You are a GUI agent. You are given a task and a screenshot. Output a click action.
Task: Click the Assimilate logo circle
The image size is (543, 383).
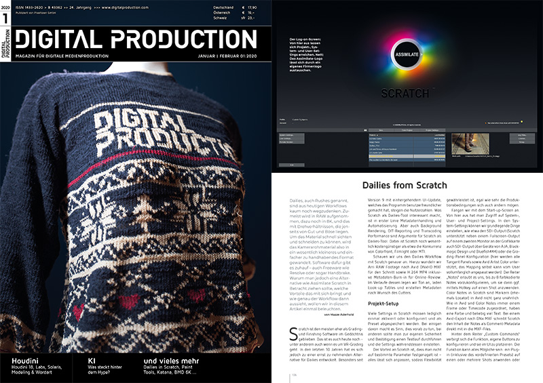point(407,54)
